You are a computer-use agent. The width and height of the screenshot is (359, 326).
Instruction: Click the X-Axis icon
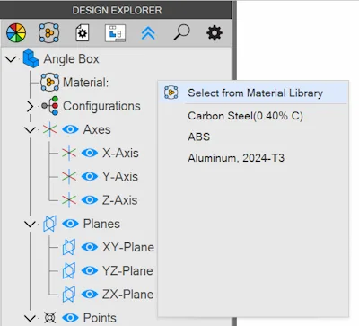pos(69,153)
